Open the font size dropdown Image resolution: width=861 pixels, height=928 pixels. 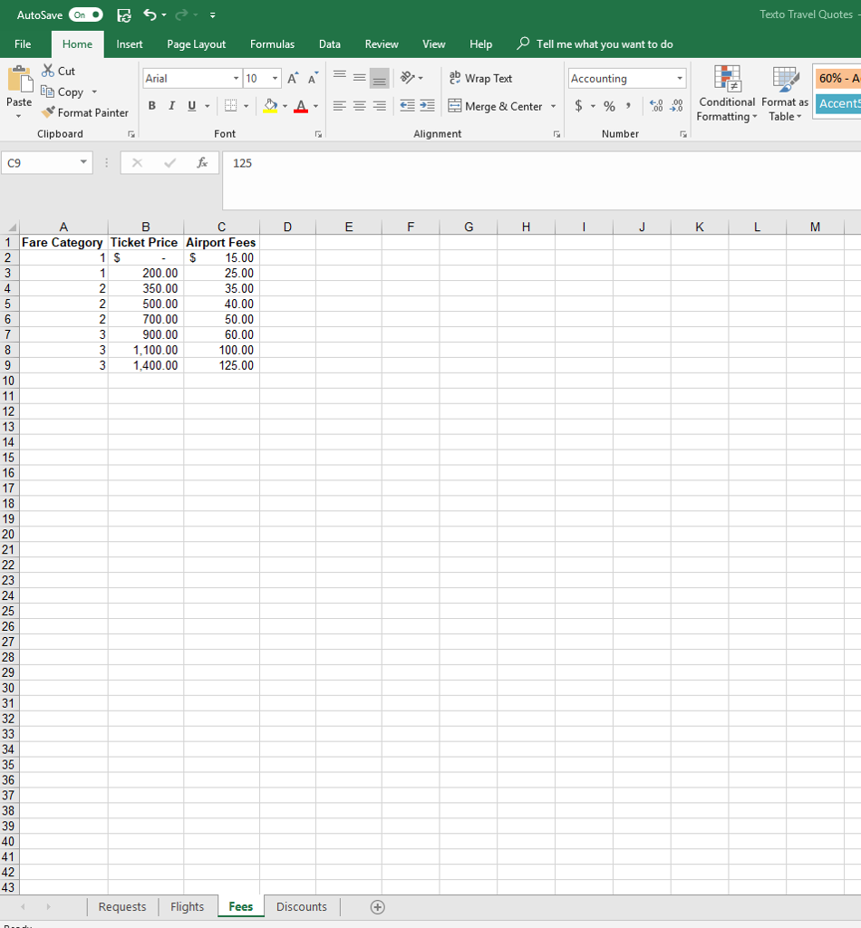[x=276, y=78]
